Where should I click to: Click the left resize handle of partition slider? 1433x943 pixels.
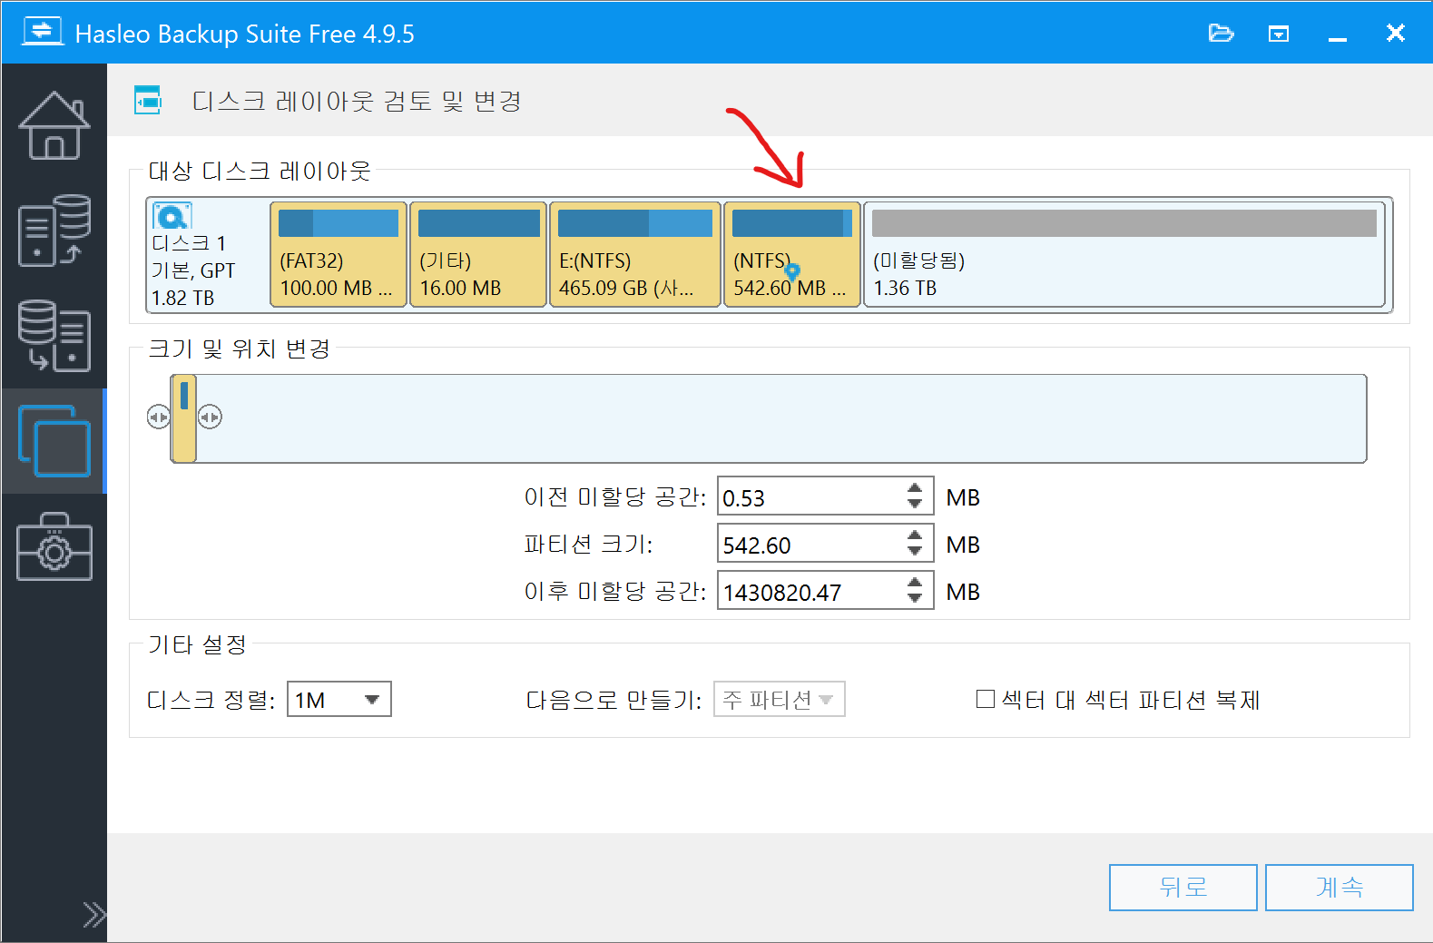coord(159,417)
